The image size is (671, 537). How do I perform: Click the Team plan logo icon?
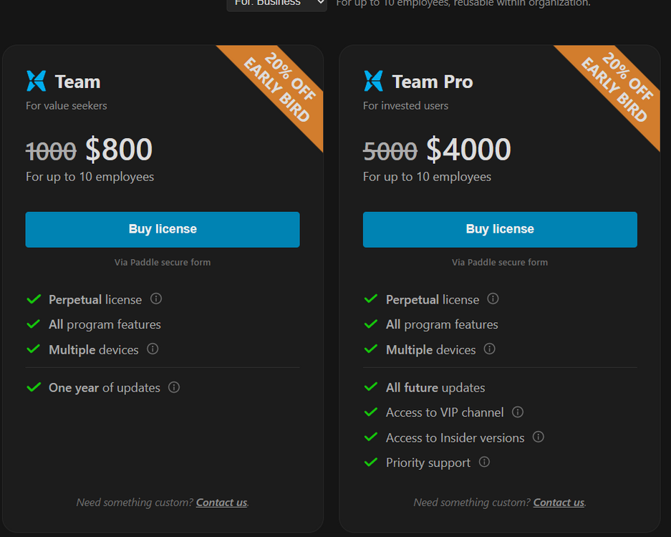36,81
